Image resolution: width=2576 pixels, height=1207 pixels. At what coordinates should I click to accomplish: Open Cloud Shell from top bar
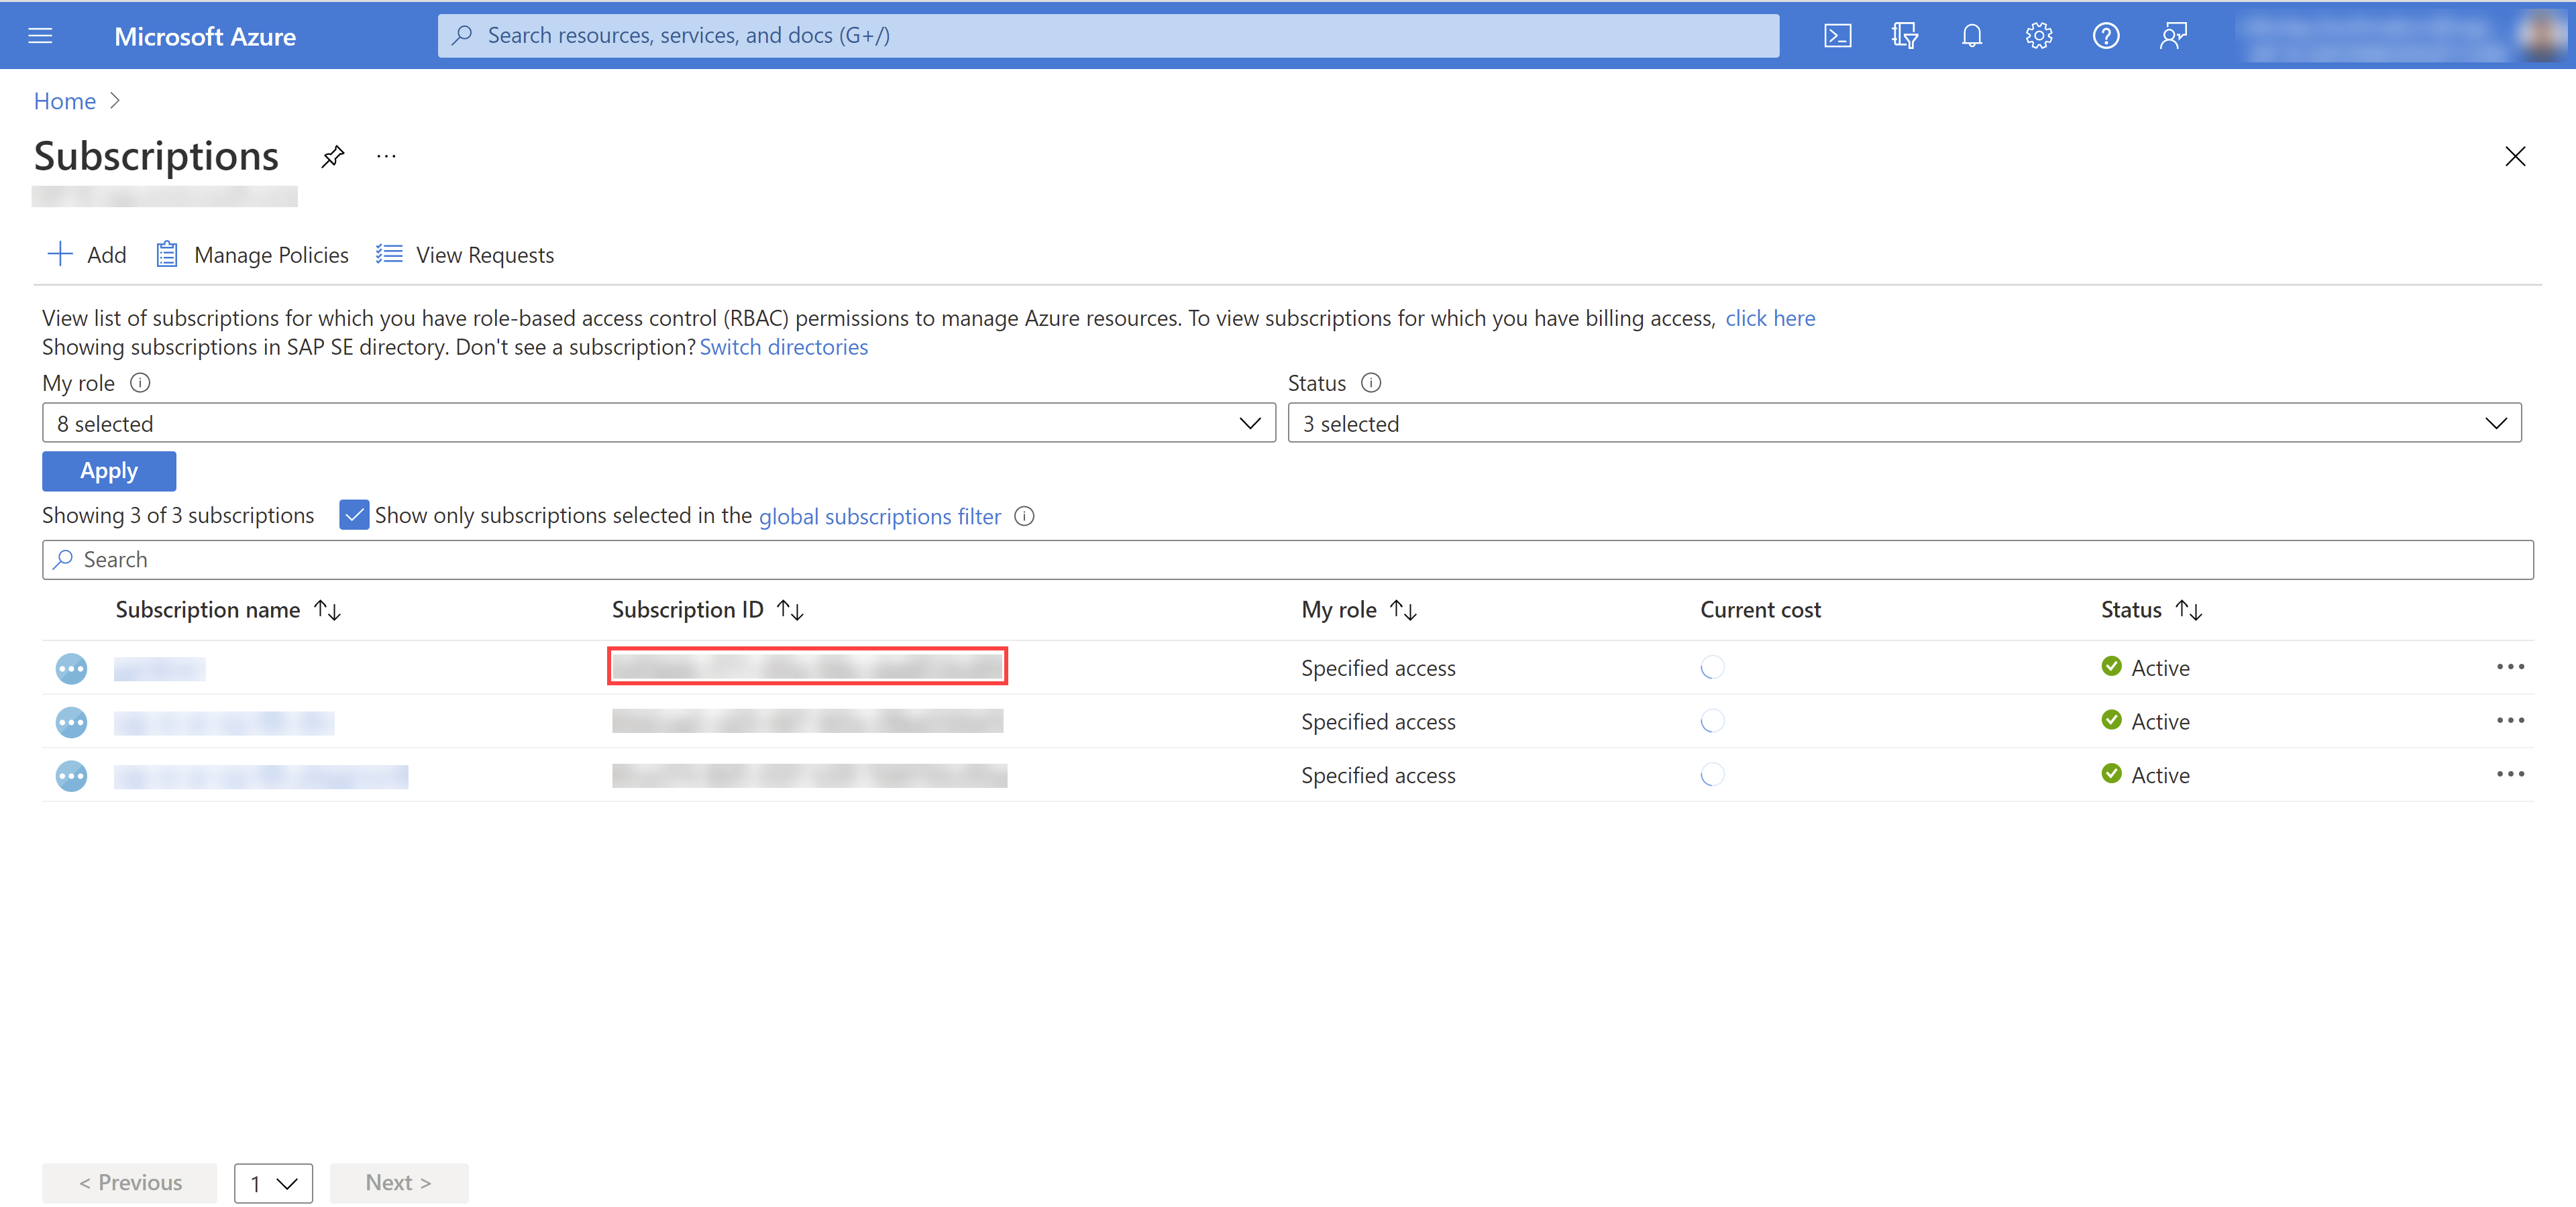1837,36
